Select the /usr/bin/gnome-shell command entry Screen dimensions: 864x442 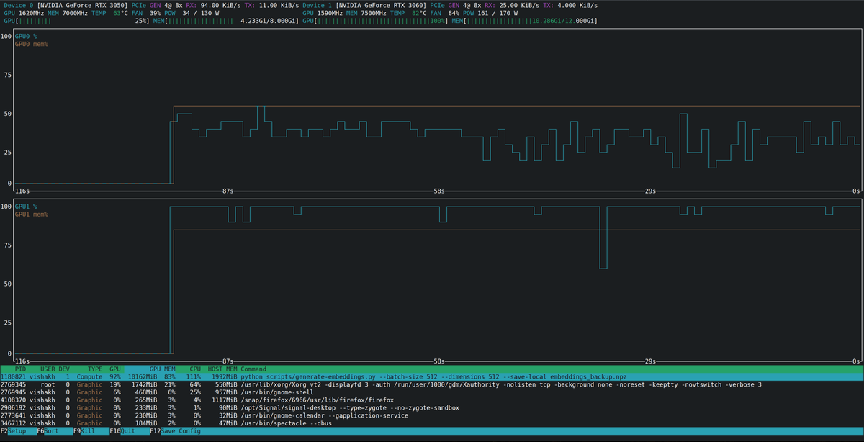(277, 392)
